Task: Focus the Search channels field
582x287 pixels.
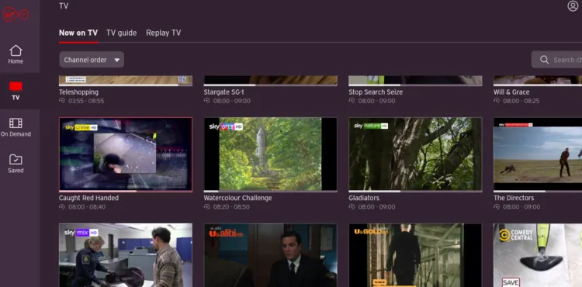Action: [556, 60]
